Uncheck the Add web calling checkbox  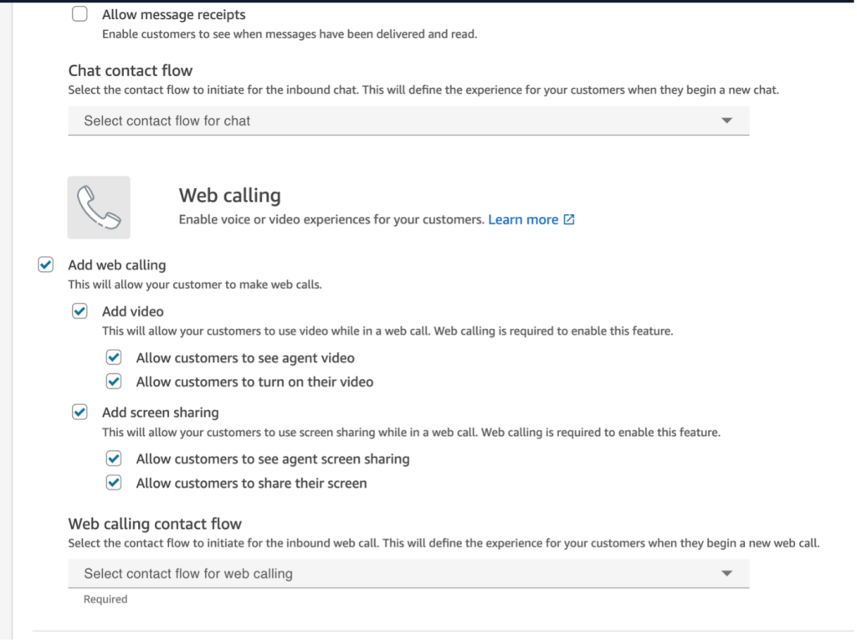point(46,265)
